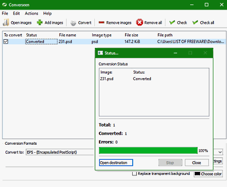
Task: Enable Replace transparent background checkbox
Action: coord(134,173)
